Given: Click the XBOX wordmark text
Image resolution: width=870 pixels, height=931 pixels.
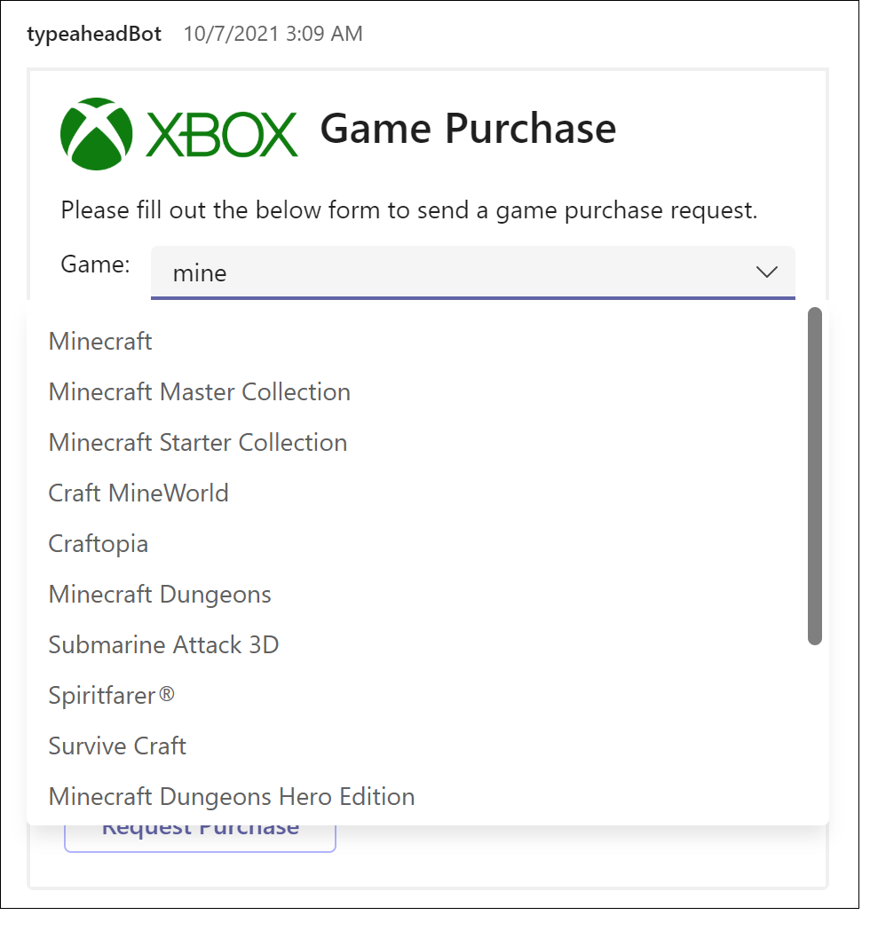Looking at the screenshot, I should click(222, 135).
